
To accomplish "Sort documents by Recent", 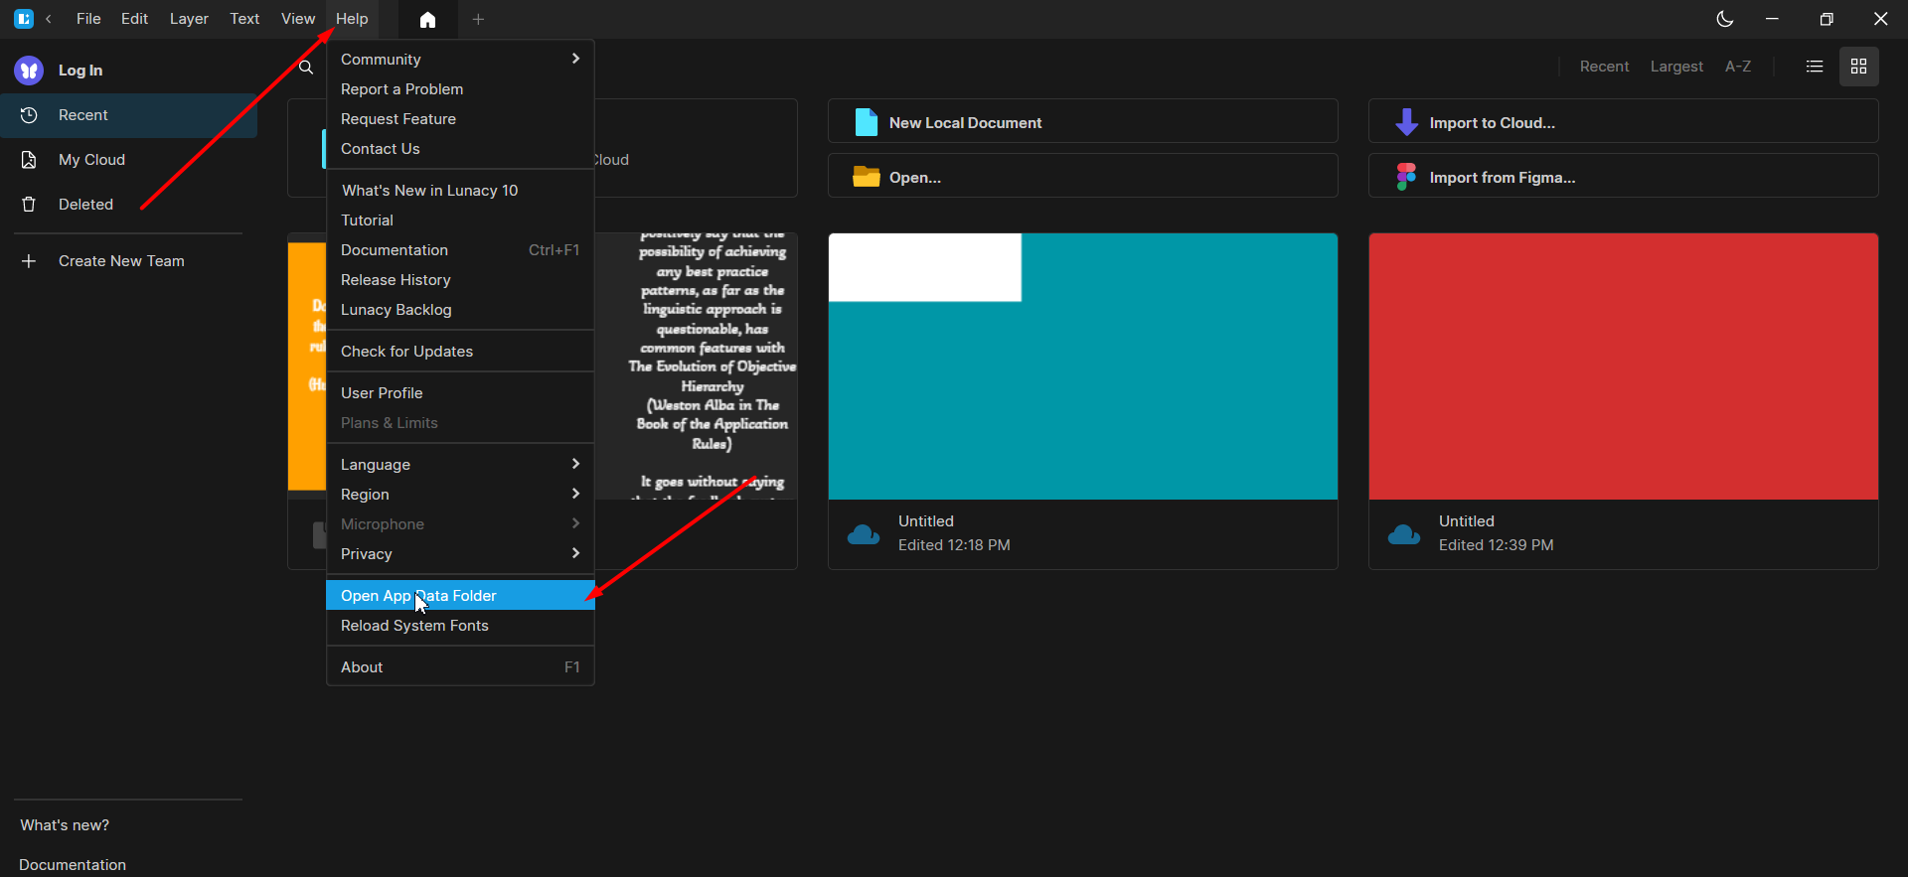I will point(1604,67).
